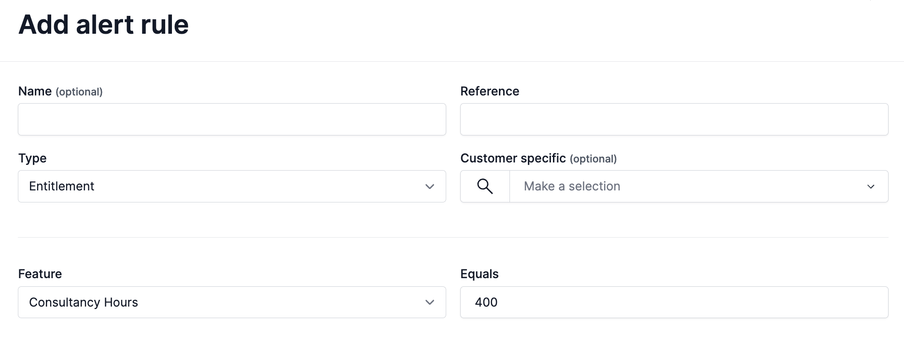Expand the Feature dropdown showing Consultancy Hours

(x=232, y=302)
